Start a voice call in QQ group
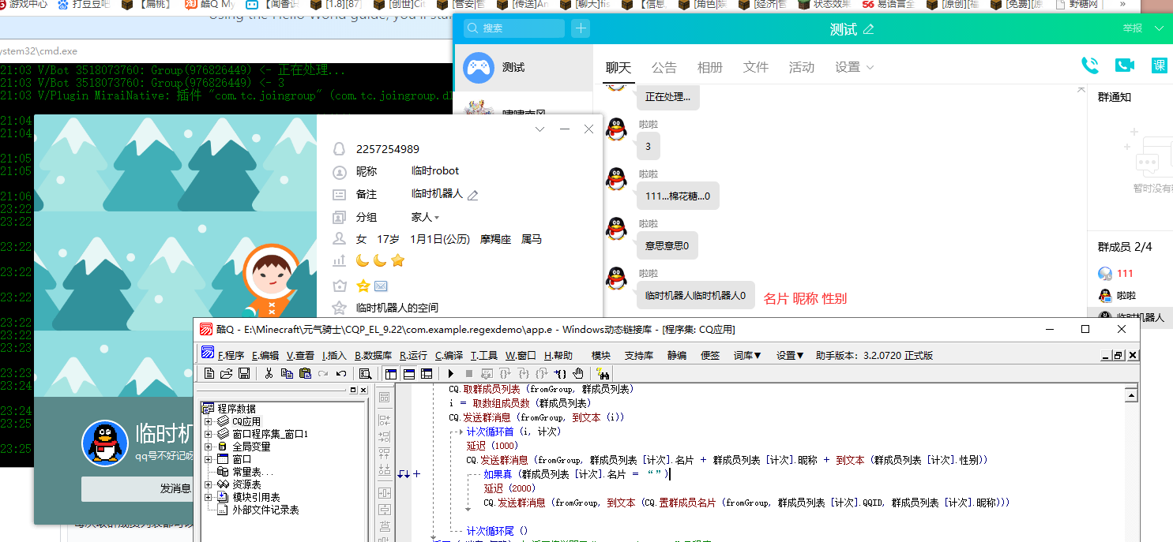1173x542 pixels. click(x=1090, y=65)
